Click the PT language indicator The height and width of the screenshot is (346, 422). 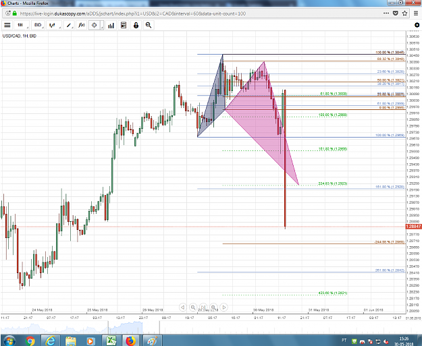(344, 341)
